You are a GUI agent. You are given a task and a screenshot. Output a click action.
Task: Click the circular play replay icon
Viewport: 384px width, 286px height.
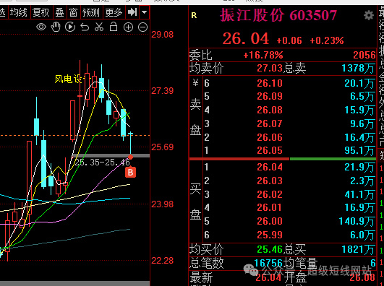(70, 27)
